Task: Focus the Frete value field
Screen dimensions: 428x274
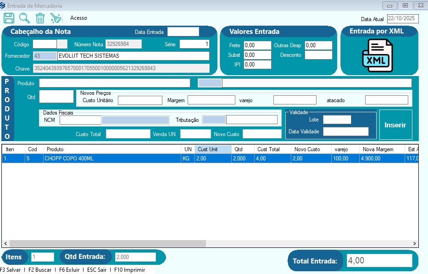Action: [x=257, y=45]
